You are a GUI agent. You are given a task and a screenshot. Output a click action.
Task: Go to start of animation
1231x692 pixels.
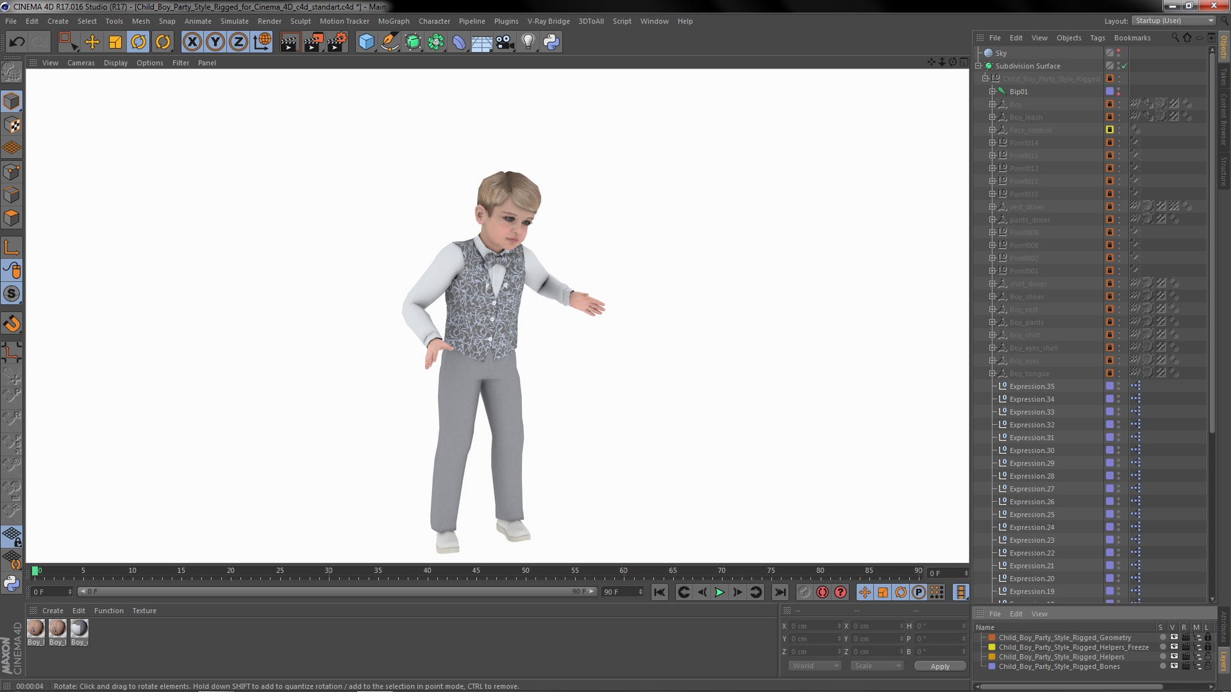[x=660, y=592]
